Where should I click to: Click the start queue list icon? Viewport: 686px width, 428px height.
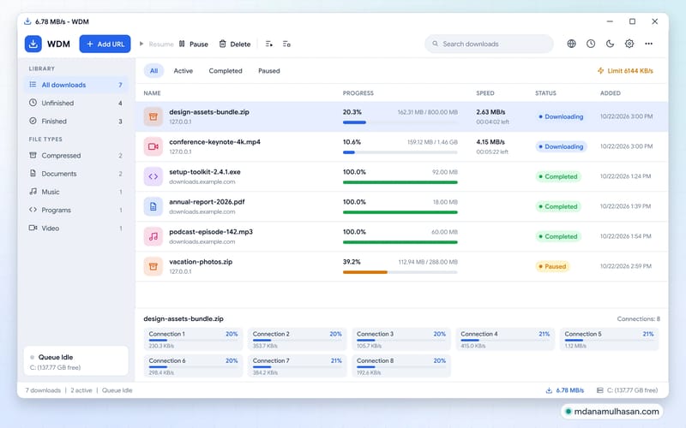269,45
